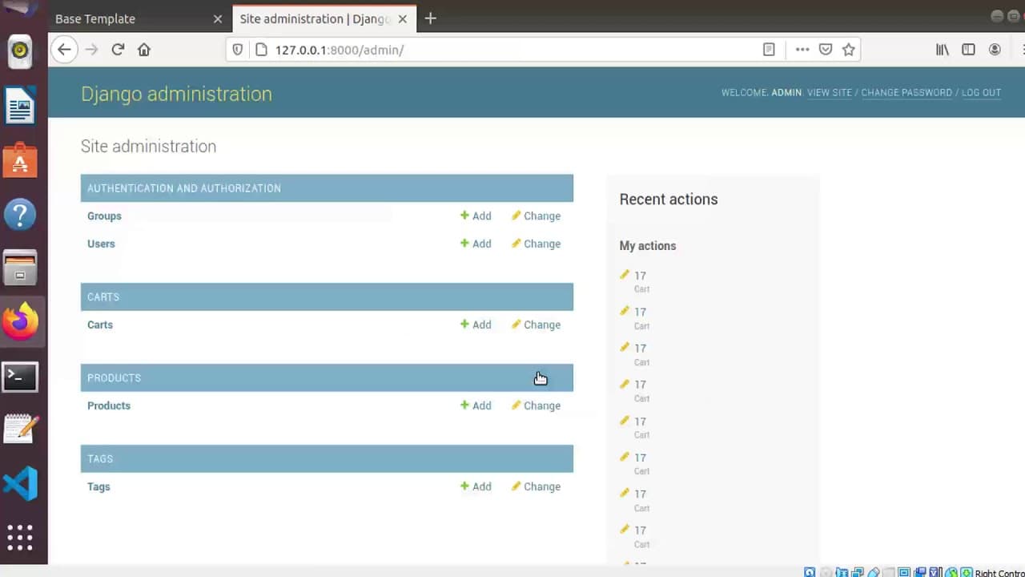Save the page to Pocket

click(x=826, y=50)
